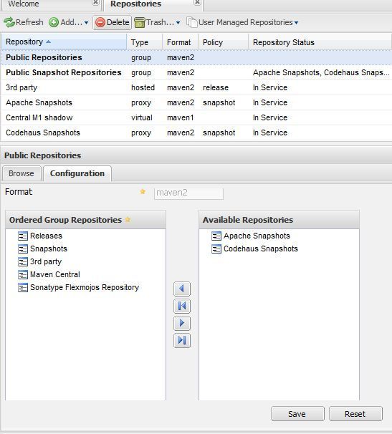Click the "maven1" format cell
The width and height of the screenshot is (392, 434).
(181, 117)
